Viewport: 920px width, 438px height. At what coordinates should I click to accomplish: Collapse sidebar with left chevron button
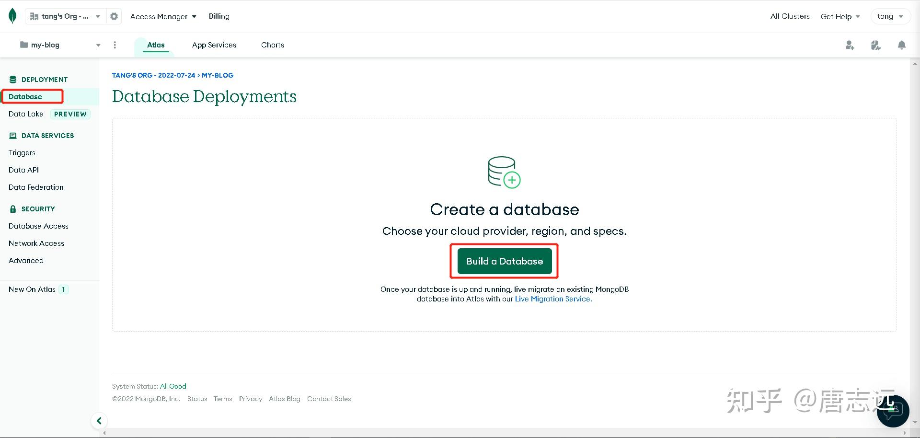pos(99,421)
